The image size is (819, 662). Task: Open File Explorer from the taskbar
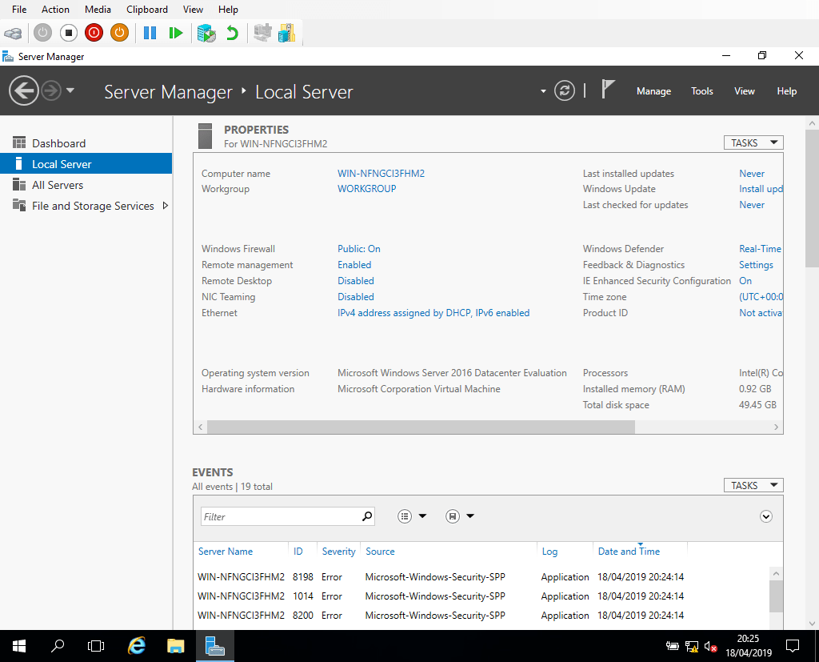[175, 646]
